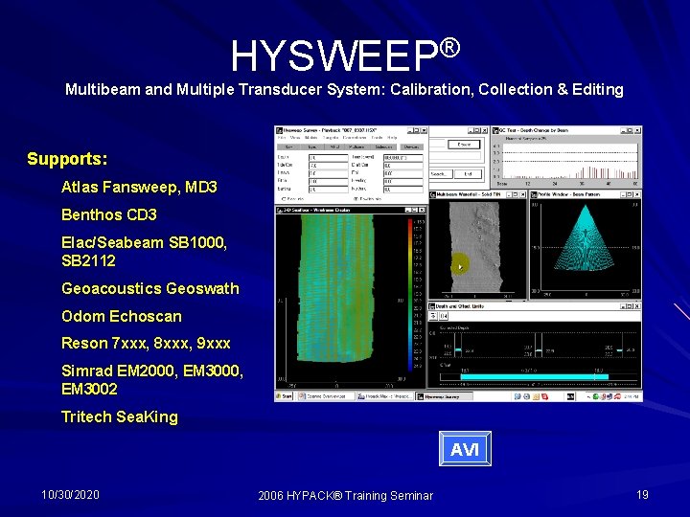Click the Search... button in the small dialog
Image resolution: width=690 pixels, height=517 pixels.
click(439, 174)
